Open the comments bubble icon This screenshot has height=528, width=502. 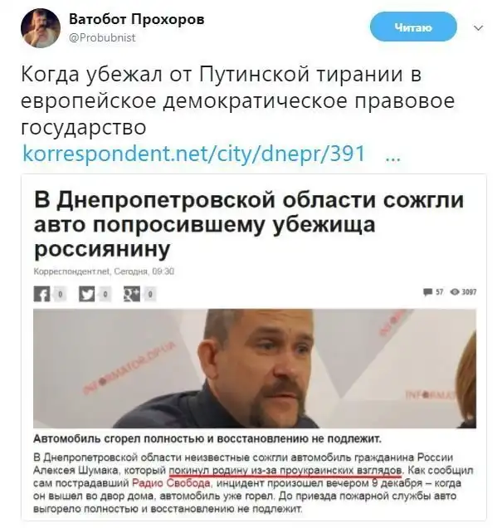(x=427, y=292)
